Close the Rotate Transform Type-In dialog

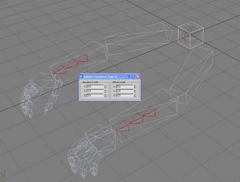pyautogui.click(x=138, y=76)
